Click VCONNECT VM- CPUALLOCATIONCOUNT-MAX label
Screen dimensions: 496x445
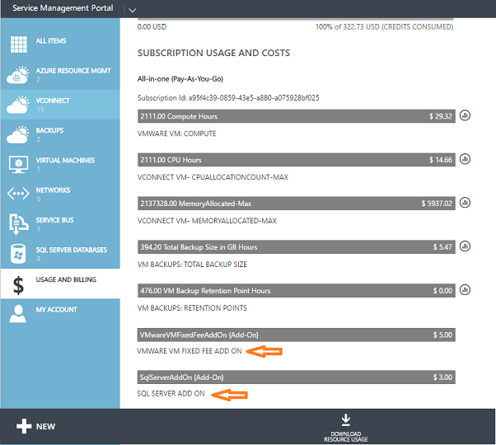(x=213, y=177)
